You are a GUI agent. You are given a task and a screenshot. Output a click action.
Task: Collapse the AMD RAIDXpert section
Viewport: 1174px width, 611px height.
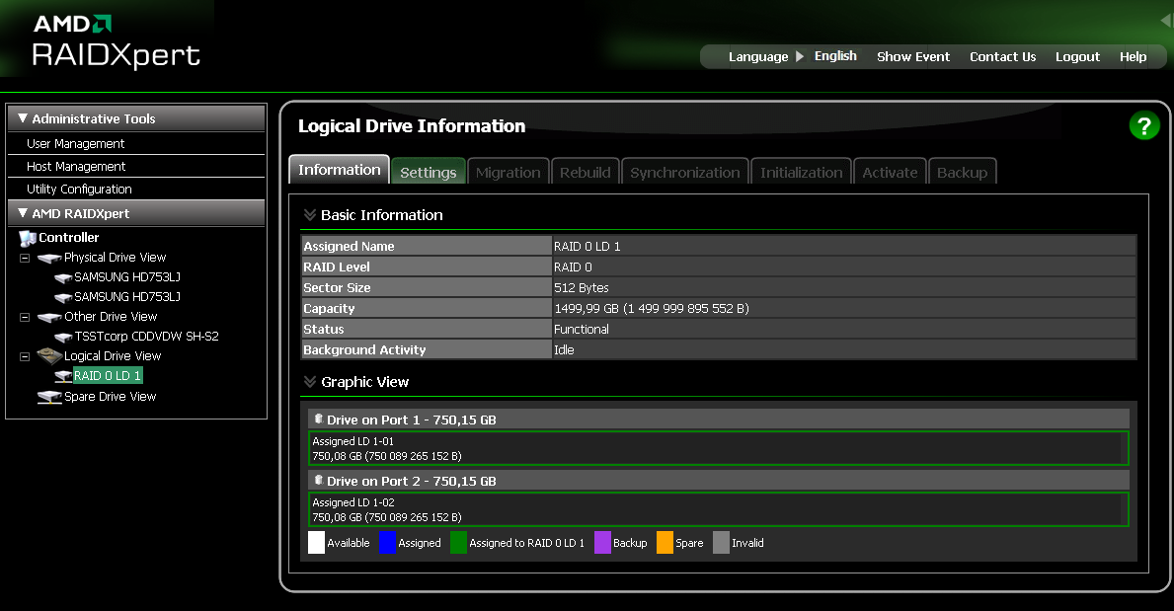click(23, 212)
